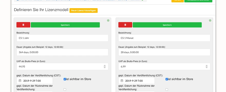Focus the Bezeichnung field containing CS 1 Monat
Viewport: 226px width, 92px height.
click(164, 38)
